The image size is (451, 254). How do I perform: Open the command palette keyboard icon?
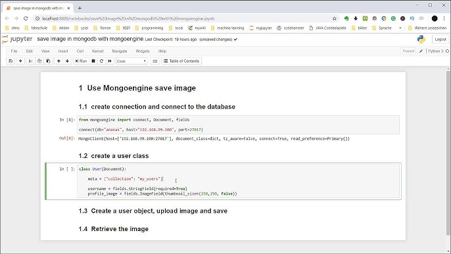pos(155,61)
